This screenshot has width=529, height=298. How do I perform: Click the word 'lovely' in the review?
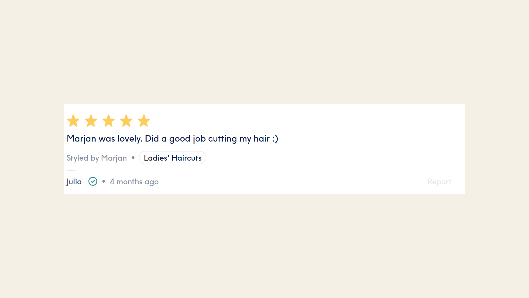[x=129, y=139]
